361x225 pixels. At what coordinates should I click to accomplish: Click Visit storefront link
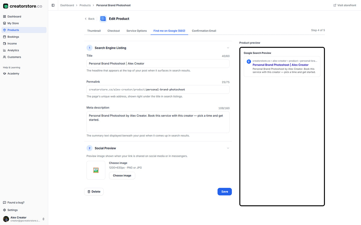pos(345,5)
